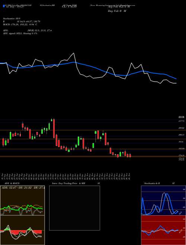The image size is (186, 245).
Task: Click the last red candle on the chart
Action: pos(130,156)
